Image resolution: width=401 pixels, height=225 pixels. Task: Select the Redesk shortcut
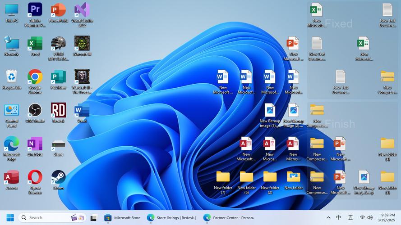click(x=59, y=113)
